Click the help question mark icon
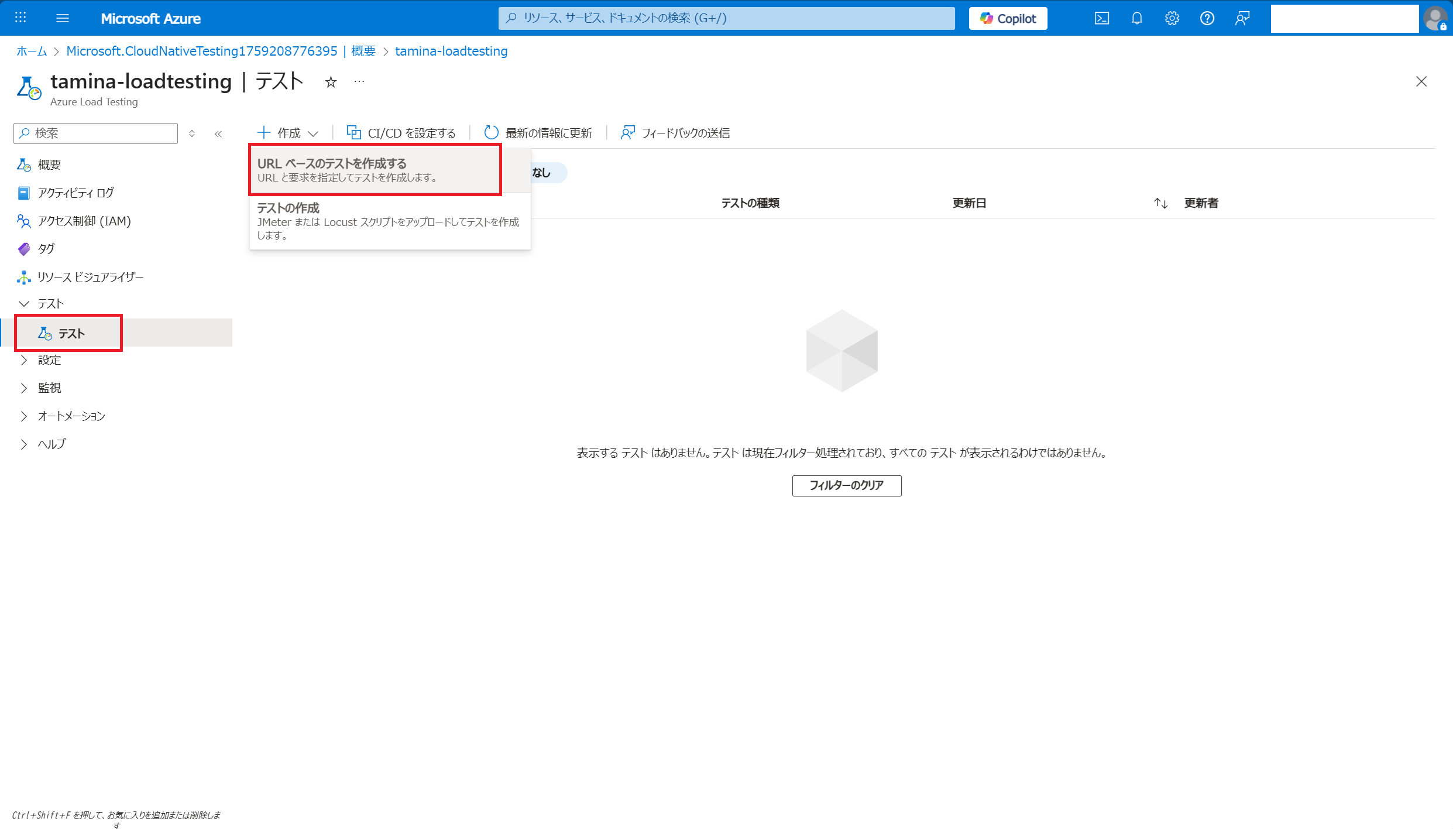 coord(1207,18)
